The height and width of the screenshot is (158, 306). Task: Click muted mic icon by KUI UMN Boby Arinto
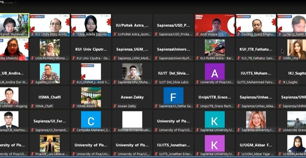click(x=32, y=34)
